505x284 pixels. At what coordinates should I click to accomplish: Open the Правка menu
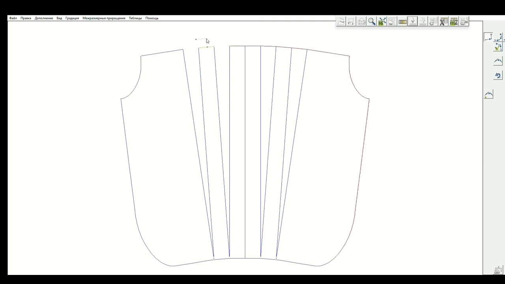click(26, 18)
